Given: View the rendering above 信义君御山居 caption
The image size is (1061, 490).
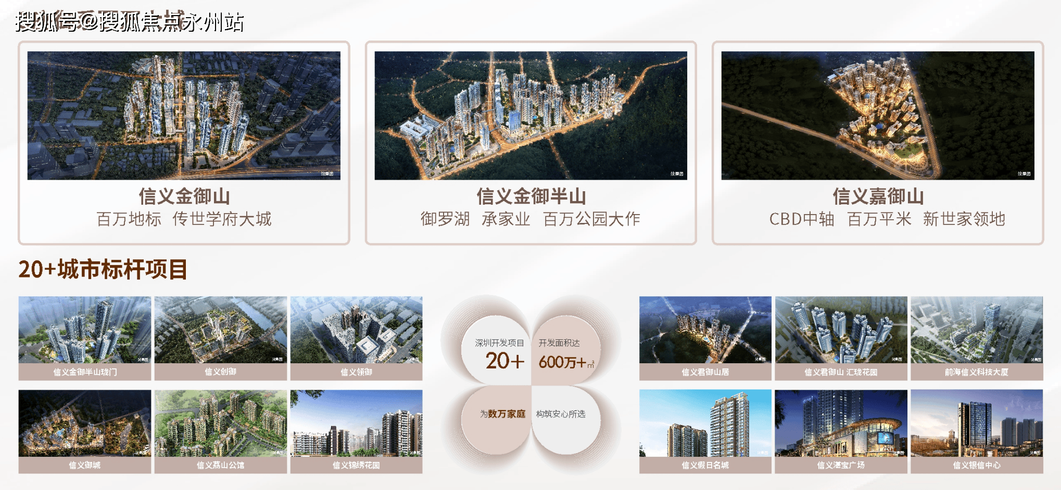Looking at the screenshot, I should pyautogui.click(x=705, y=329).
